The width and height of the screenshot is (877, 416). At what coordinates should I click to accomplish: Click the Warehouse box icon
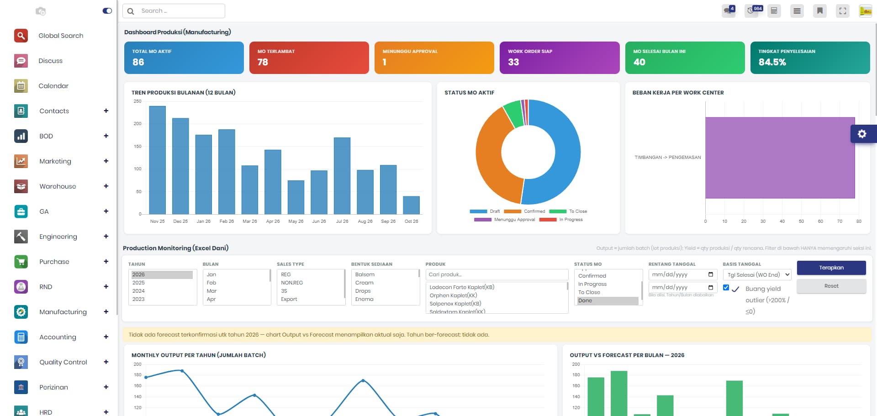(21, 186)
